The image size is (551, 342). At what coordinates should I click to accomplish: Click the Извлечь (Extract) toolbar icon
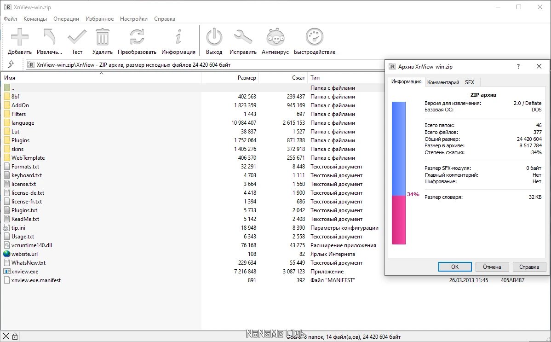(x=50, y=37)
